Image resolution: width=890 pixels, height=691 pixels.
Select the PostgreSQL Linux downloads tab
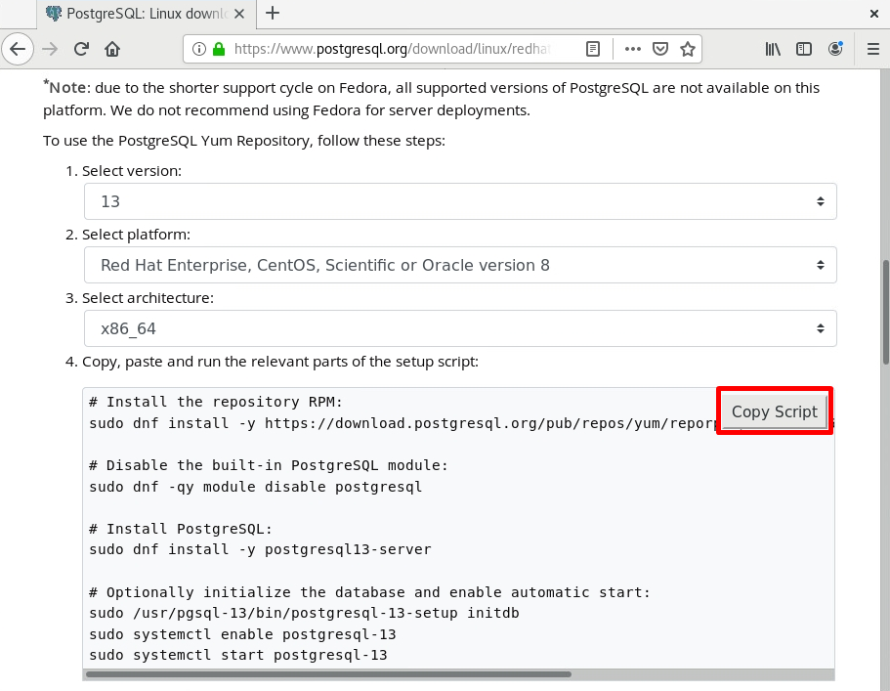click(147, 14)
